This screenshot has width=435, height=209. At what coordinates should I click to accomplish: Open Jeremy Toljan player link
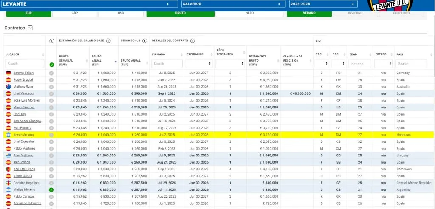23,73
